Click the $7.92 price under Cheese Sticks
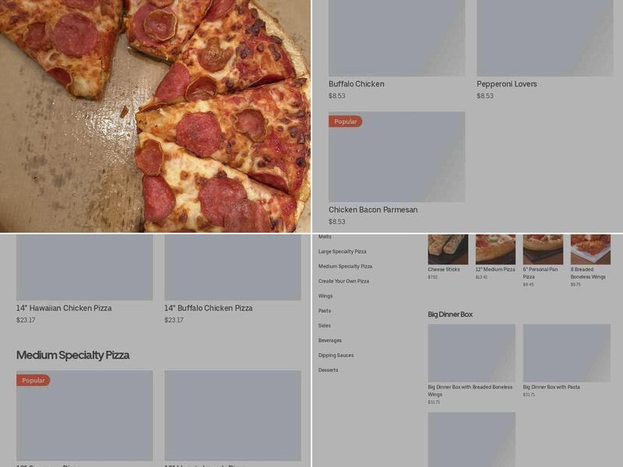Screen dimensions: 623x467 pyautogui.click(x=433, y=277)
